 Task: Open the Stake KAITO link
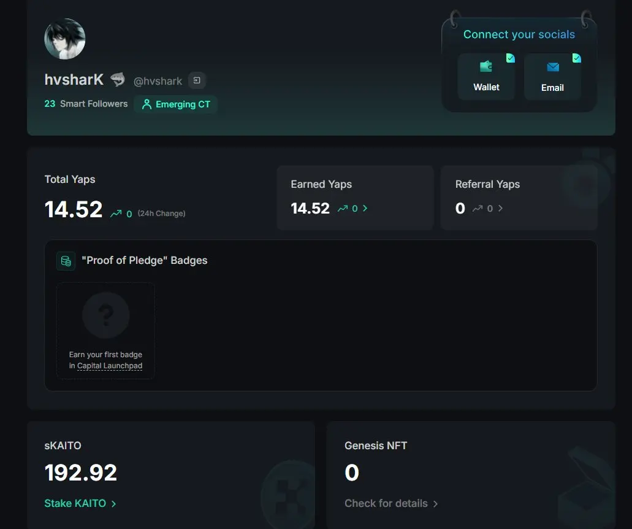tap(75, 503)
